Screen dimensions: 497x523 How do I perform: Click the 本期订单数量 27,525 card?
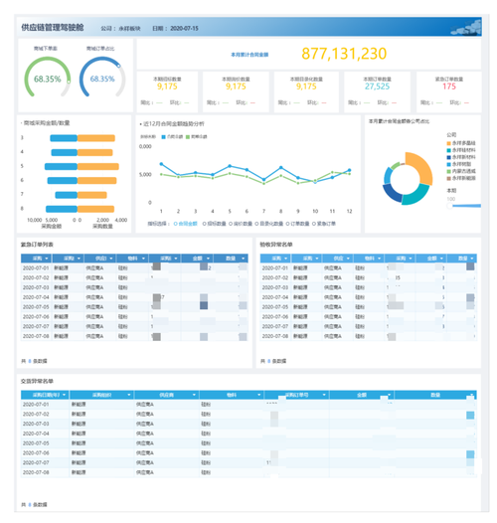point(377,91)
